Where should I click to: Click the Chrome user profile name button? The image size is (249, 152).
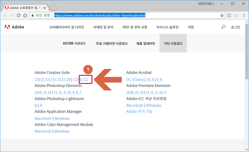click(206, 3)
